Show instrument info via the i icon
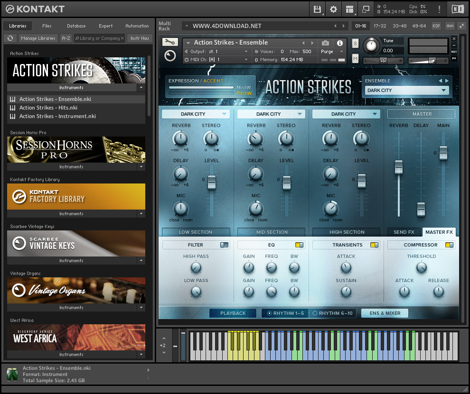 tap(339, 43)
